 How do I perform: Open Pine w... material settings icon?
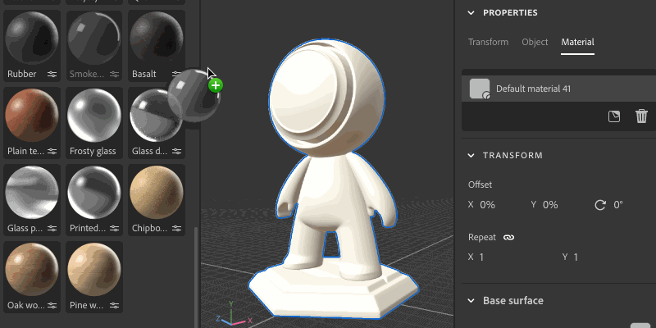point(114,305)
